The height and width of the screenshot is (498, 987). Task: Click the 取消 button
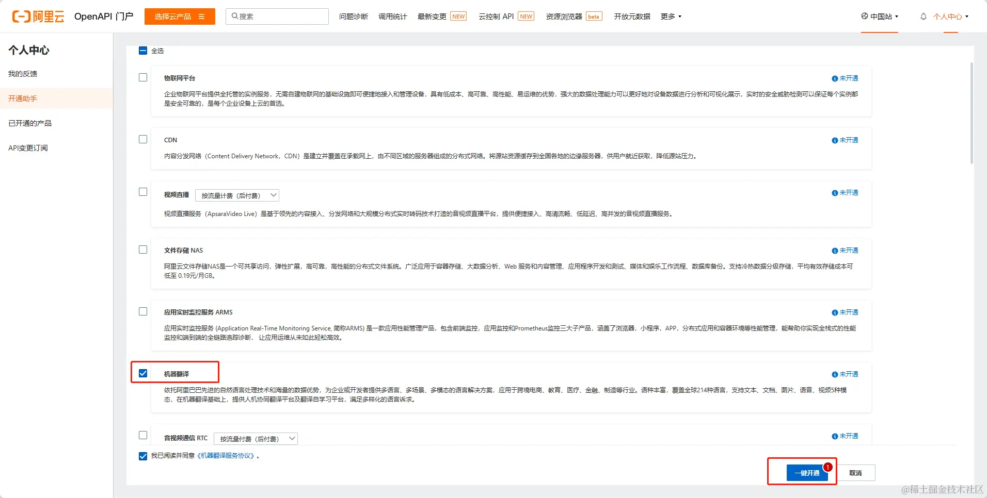coord(855,473)
